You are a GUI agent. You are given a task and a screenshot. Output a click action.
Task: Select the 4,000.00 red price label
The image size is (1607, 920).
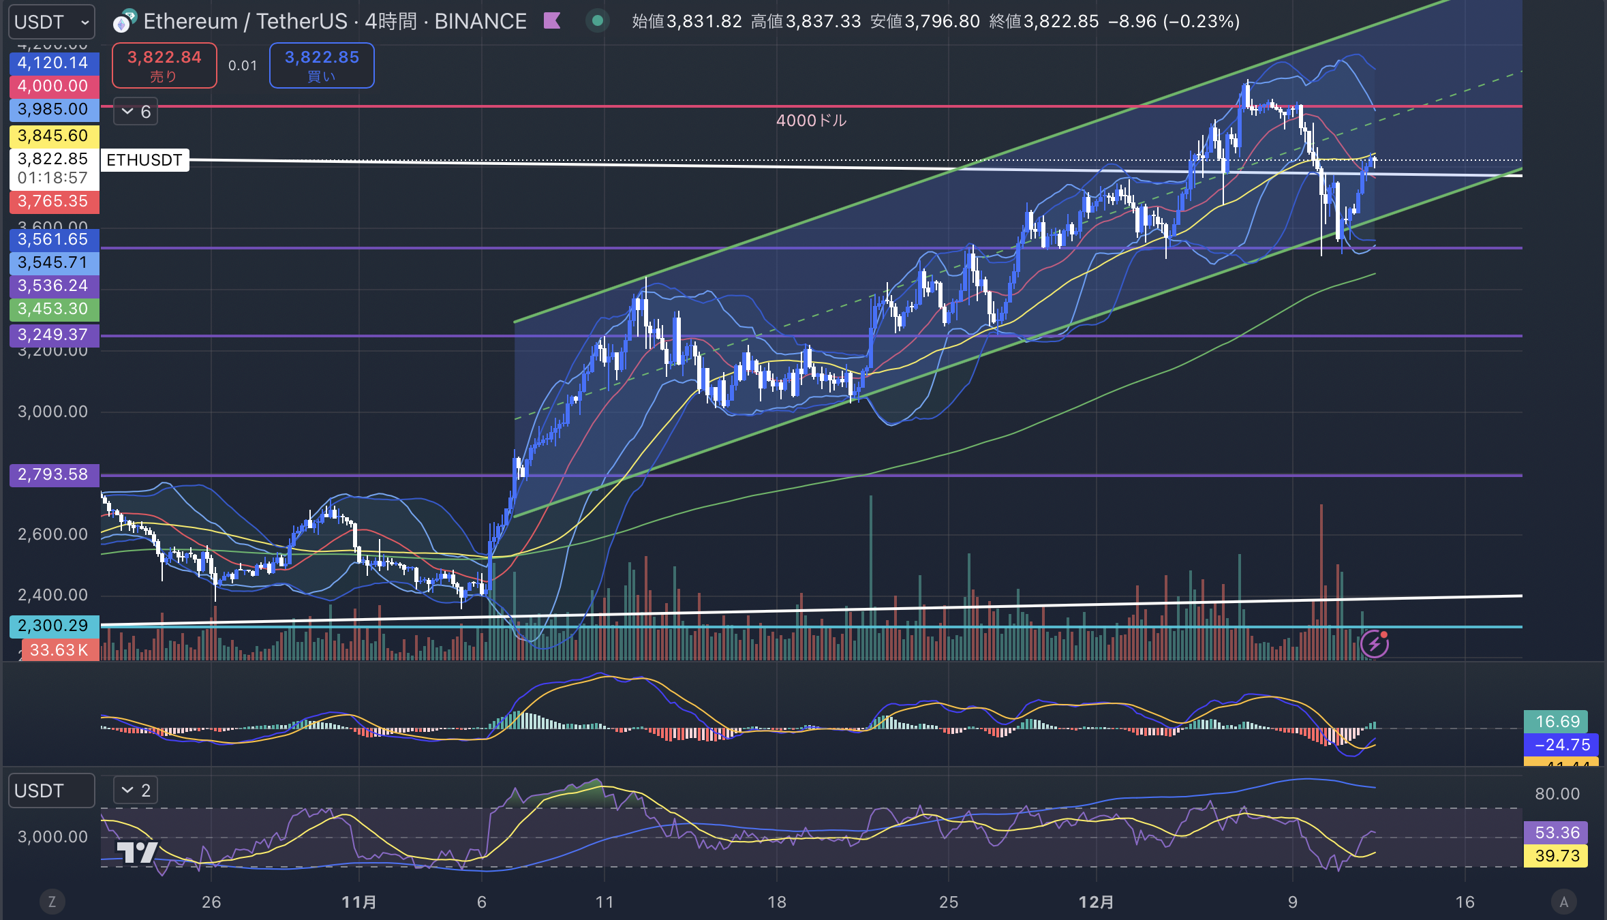(54, 87)
